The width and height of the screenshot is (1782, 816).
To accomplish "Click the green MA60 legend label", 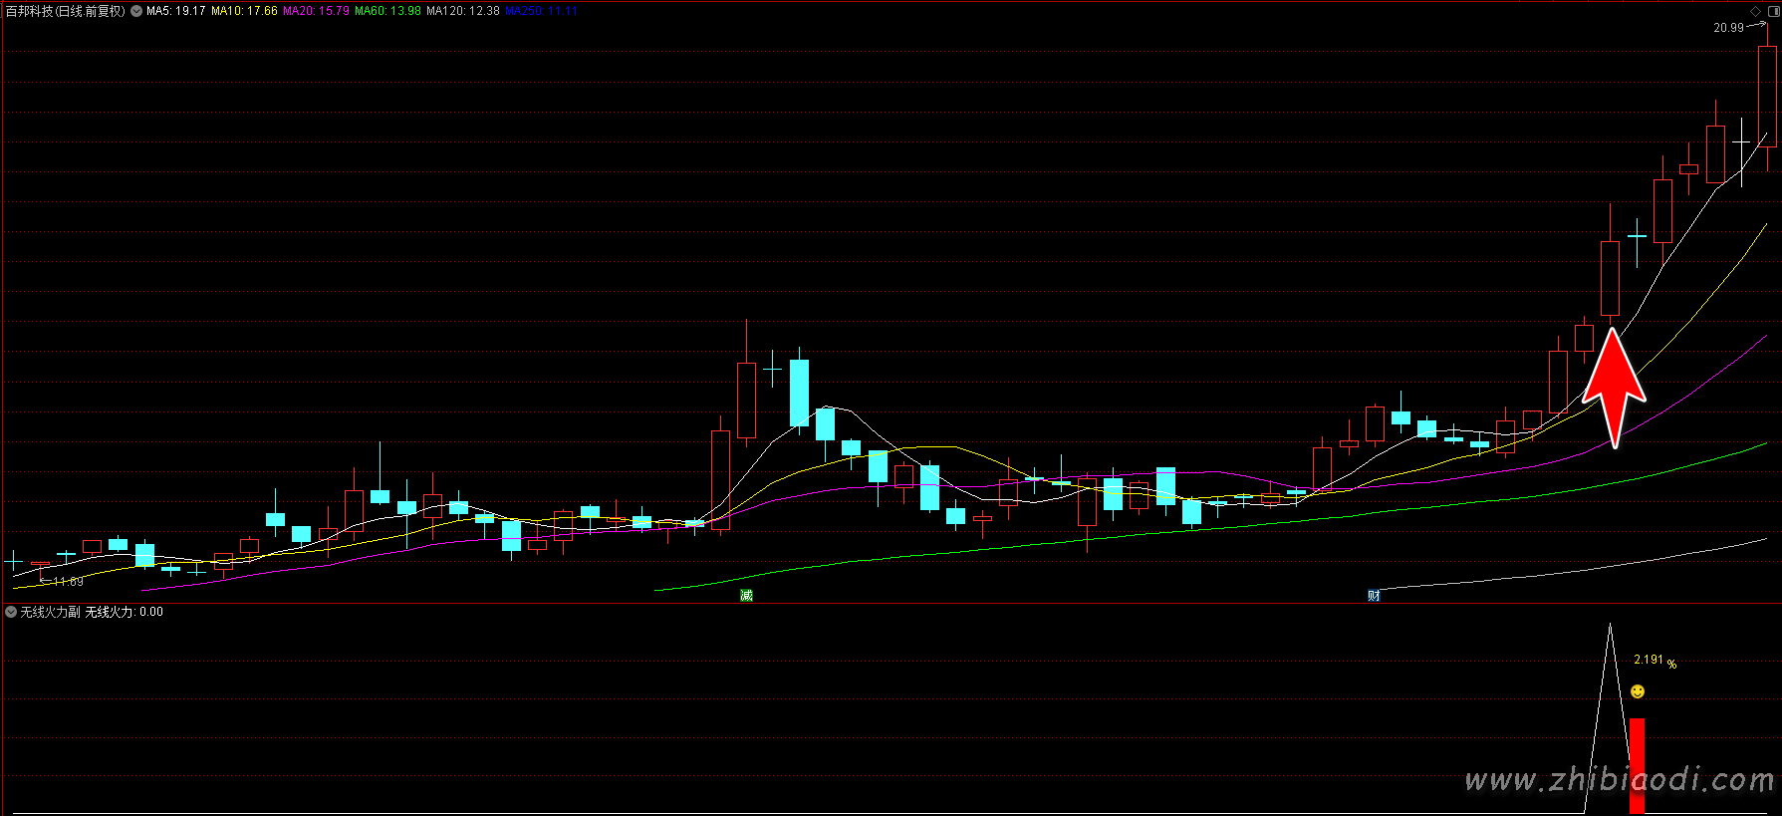I will pos(387,11).
